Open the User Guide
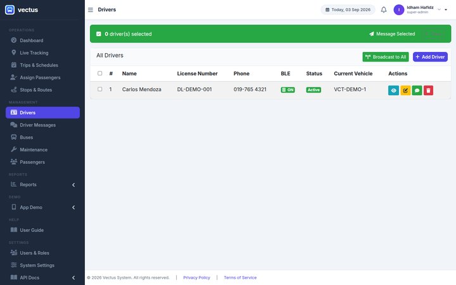 (x=42, y=230)
